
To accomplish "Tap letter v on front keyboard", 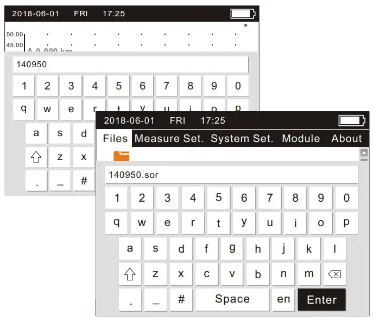I will click(x=232, y=274).
